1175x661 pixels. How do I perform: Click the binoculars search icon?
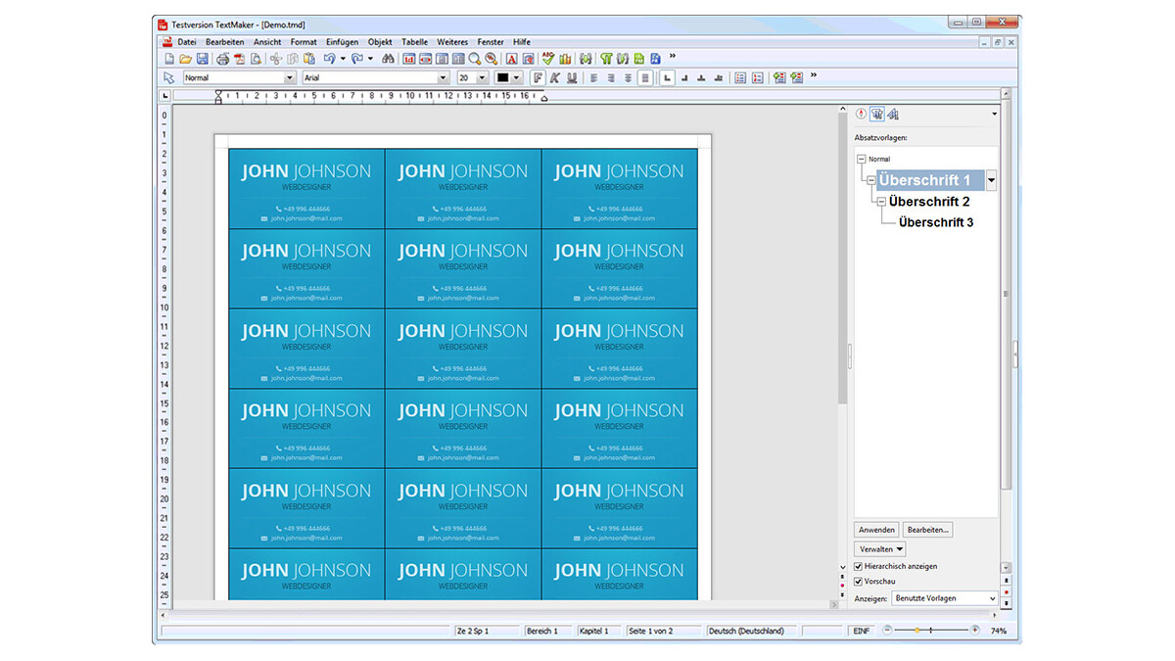[390, 59]
